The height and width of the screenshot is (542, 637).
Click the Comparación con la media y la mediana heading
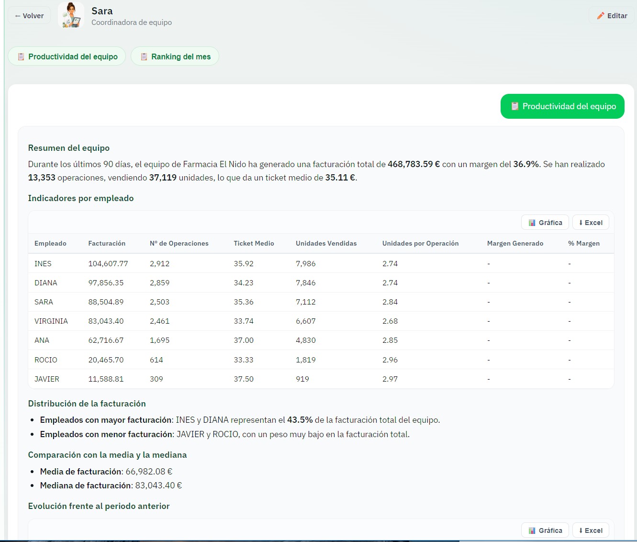point(107,455)
